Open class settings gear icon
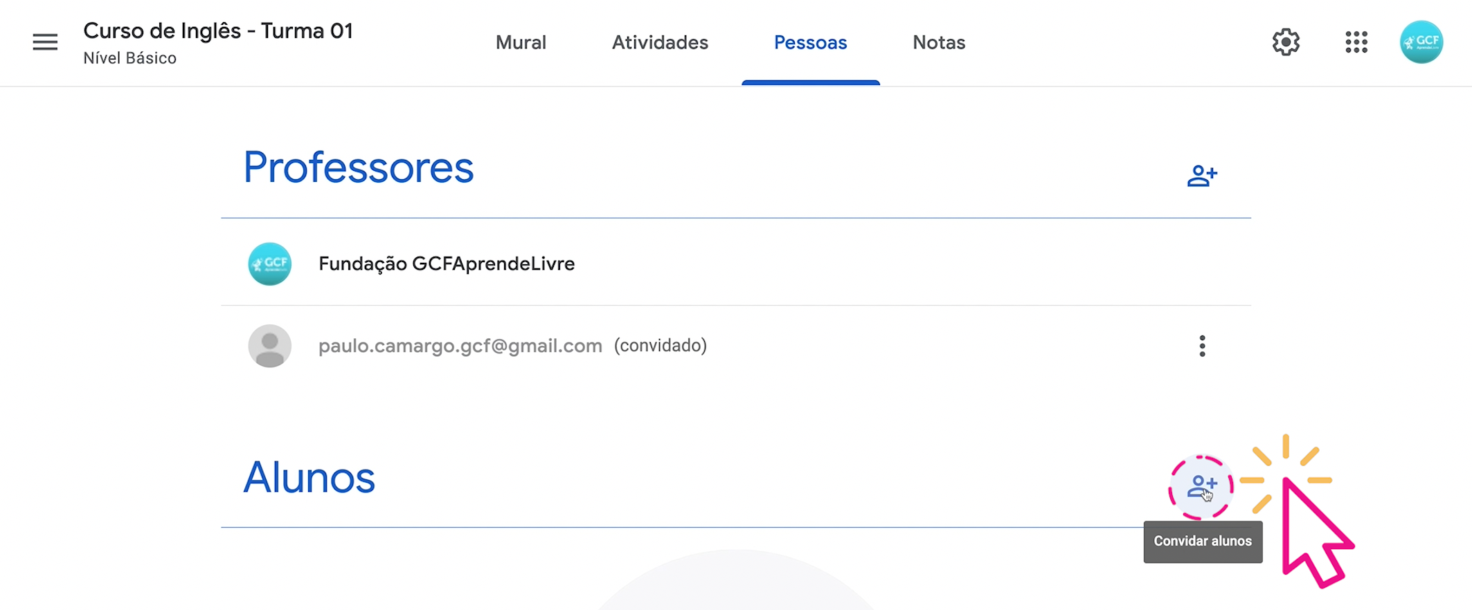Image resolution: width=1472 pixels, height=610 pixels. click(1286, 42)
